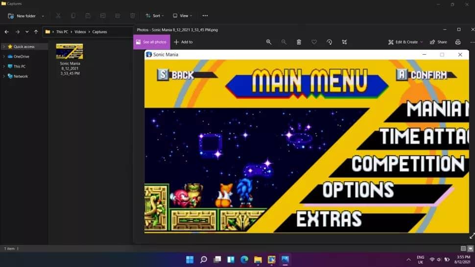Screen dimensions: 475x267
Task: Rotate the photo
Action: click(329, 42)
